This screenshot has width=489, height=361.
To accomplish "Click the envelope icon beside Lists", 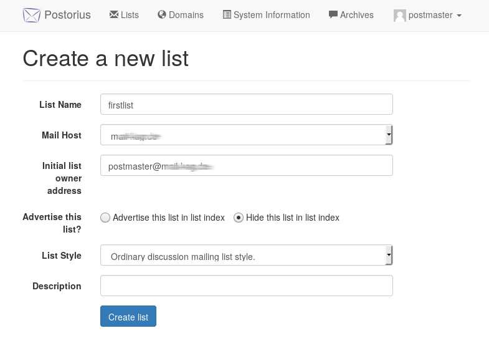I will coord(114,15).
